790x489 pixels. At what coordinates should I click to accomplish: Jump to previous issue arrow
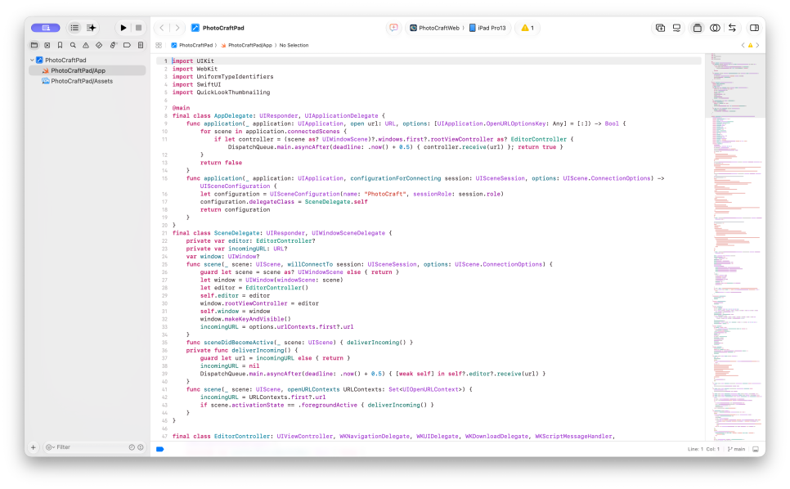(x=743, y=45)
